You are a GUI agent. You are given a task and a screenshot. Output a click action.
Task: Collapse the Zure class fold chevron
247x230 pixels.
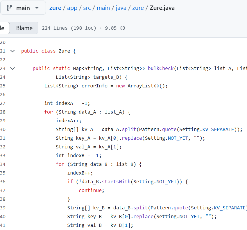tap(12, 51)
